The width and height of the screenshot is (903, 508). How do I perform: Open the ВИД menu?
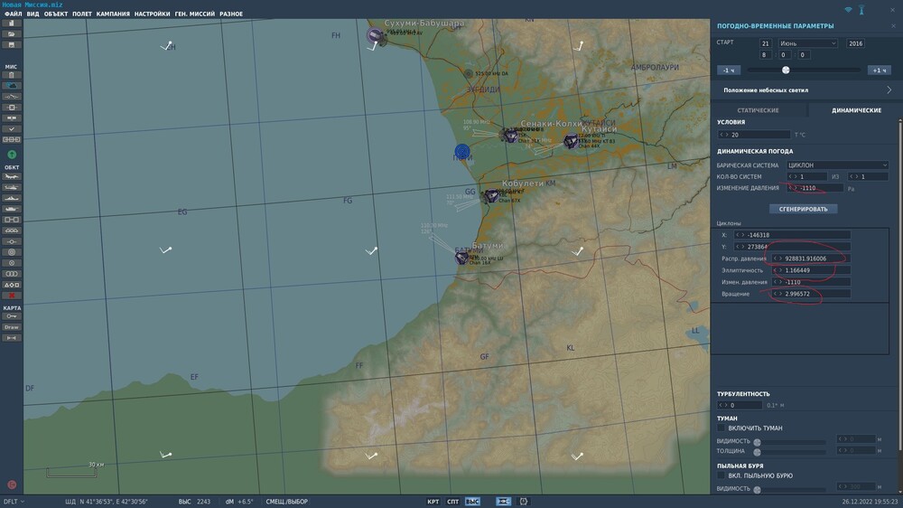coord(33,14)
